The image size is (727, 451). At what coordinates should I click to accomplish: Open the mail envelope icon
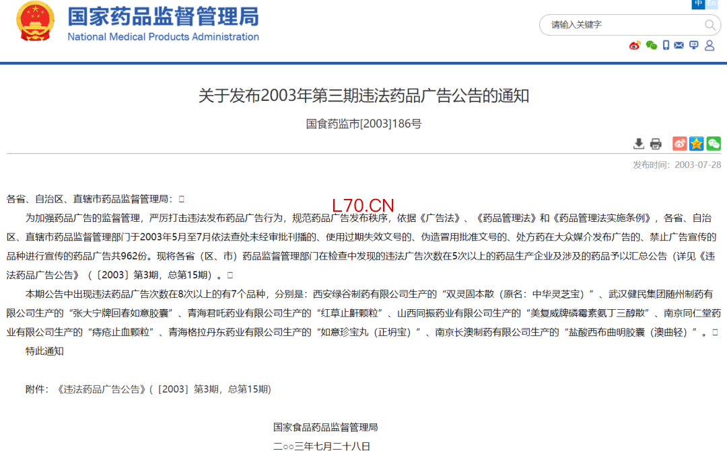pos(679,46)
